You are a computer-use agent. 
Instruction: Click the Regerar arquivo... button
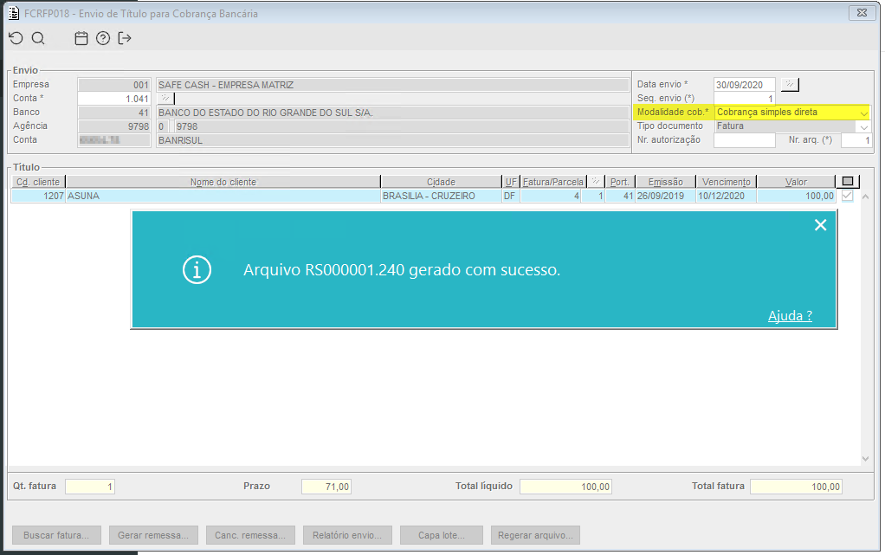pyautogui.click(x=536, y=535)
